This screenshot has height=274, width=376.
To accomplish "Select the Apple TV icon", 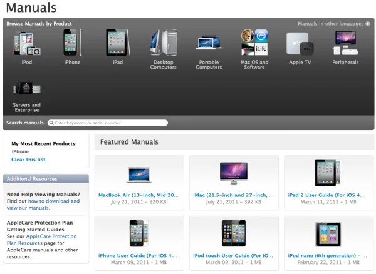I will click(300, 44).
